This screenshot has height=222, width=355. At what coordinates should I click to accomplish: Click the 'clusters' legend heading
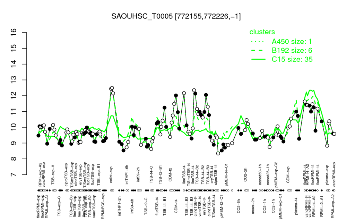(262, 32)
